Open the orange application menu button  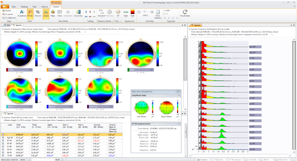click(x=5, y=7)
